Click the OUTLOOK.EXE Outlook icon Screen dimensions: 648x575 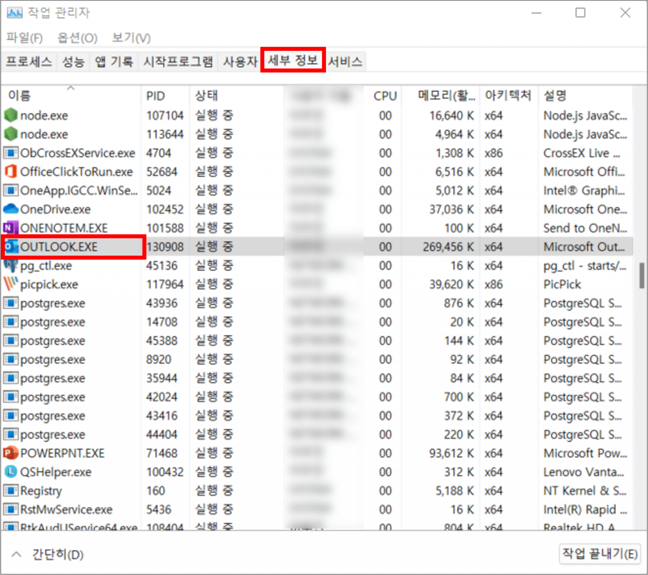11,247
